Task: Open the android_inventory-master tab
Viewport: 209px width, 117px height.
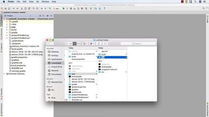Action: tap(13, 12)
